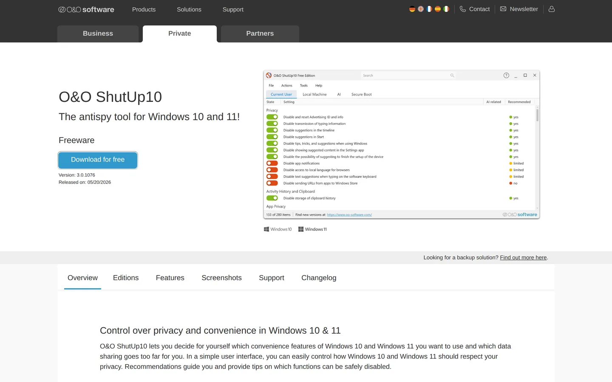Open the Products navigation menu
Image resolution: width=612 pixels, height=382 pixels.
click(144, 9)
